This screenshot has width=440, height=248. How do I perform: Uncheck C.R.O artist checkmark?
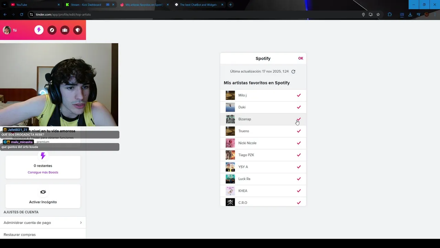[299, 203]
